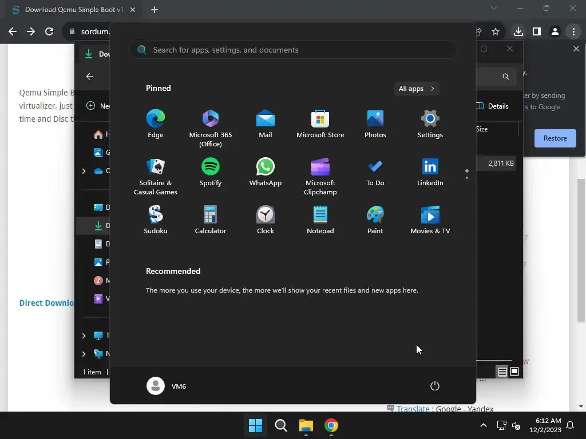Open the Mail app
Image resolution: width=586 pixels, height=439 pixels.
(x=266, y=124)
